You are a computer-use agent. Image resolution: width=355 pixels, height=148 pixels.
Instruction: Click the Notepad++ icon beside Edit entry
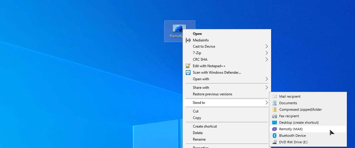tap(188, 66)
